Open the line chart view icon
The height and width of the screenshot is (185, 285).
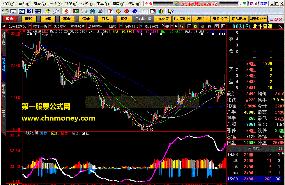[x=13, y=11]
